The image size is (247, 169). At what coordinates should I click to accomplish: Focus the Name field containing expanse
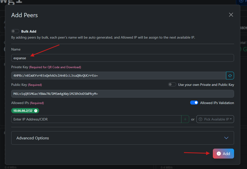122,58
